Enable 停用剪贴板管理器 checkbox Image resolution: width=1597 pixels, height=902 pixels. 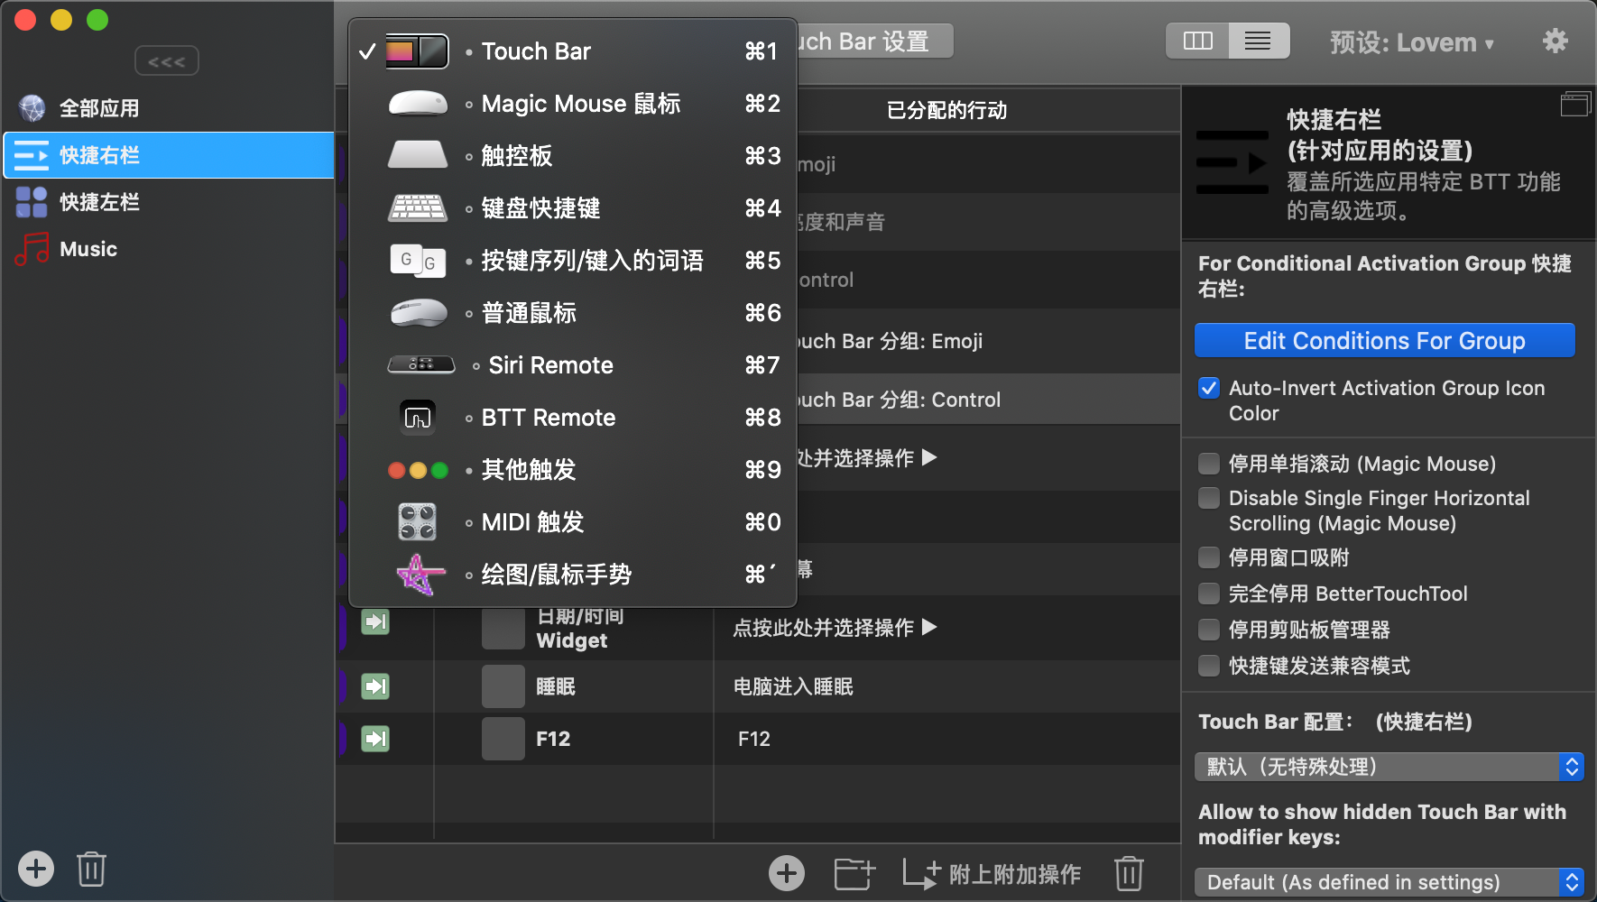click(x=1209, y=630)
